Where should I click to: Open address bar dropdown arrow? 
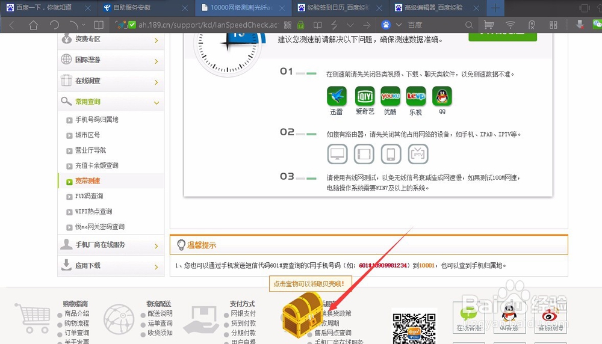click(350, 25)
